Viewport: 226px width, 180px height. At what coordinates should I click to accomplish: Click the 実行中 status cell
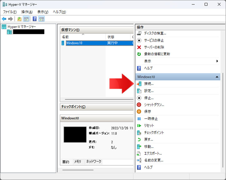112,43
